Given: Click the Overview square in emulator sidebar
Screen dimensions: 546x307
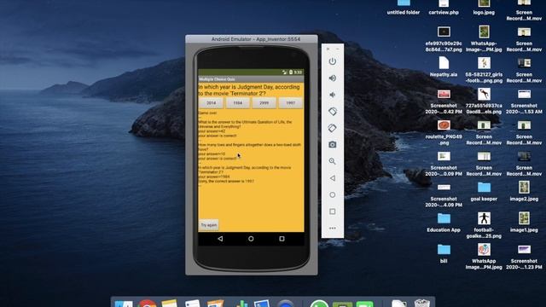Looking at the screenshot, I should pyautogui.click(x=332, y=211).
